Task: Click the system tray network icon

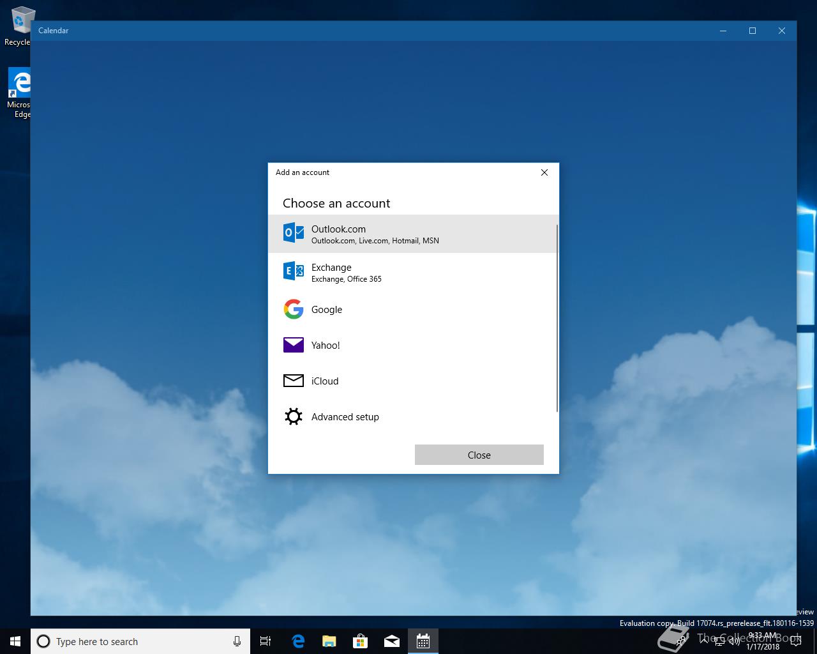Action: (x=719, y=641)
